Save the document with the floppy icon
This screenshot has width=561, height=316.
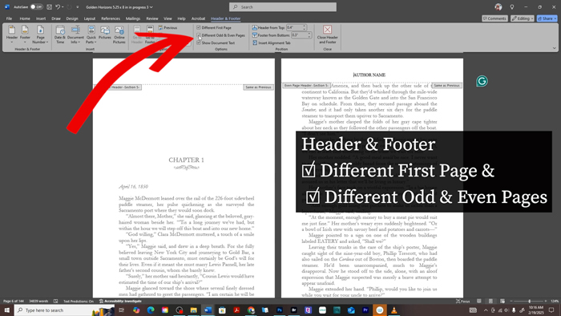coord(50,6)
